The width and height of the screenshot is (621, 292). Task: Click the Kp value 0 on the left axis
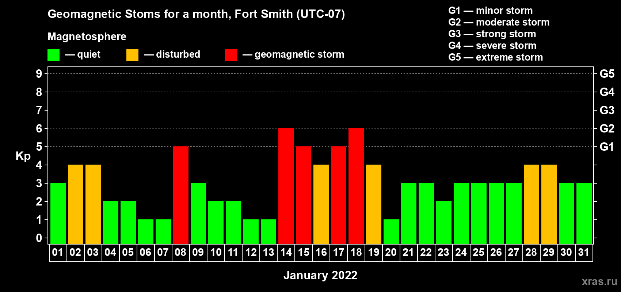[x=39, y=238]
